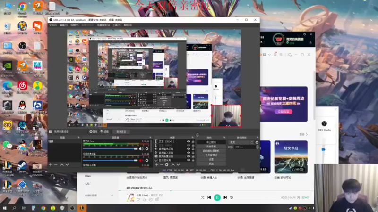This screenshot has width=378, height=212.
Task: Hide video capture device source eye
Action: pyautogui.click(x=189, y=156)
